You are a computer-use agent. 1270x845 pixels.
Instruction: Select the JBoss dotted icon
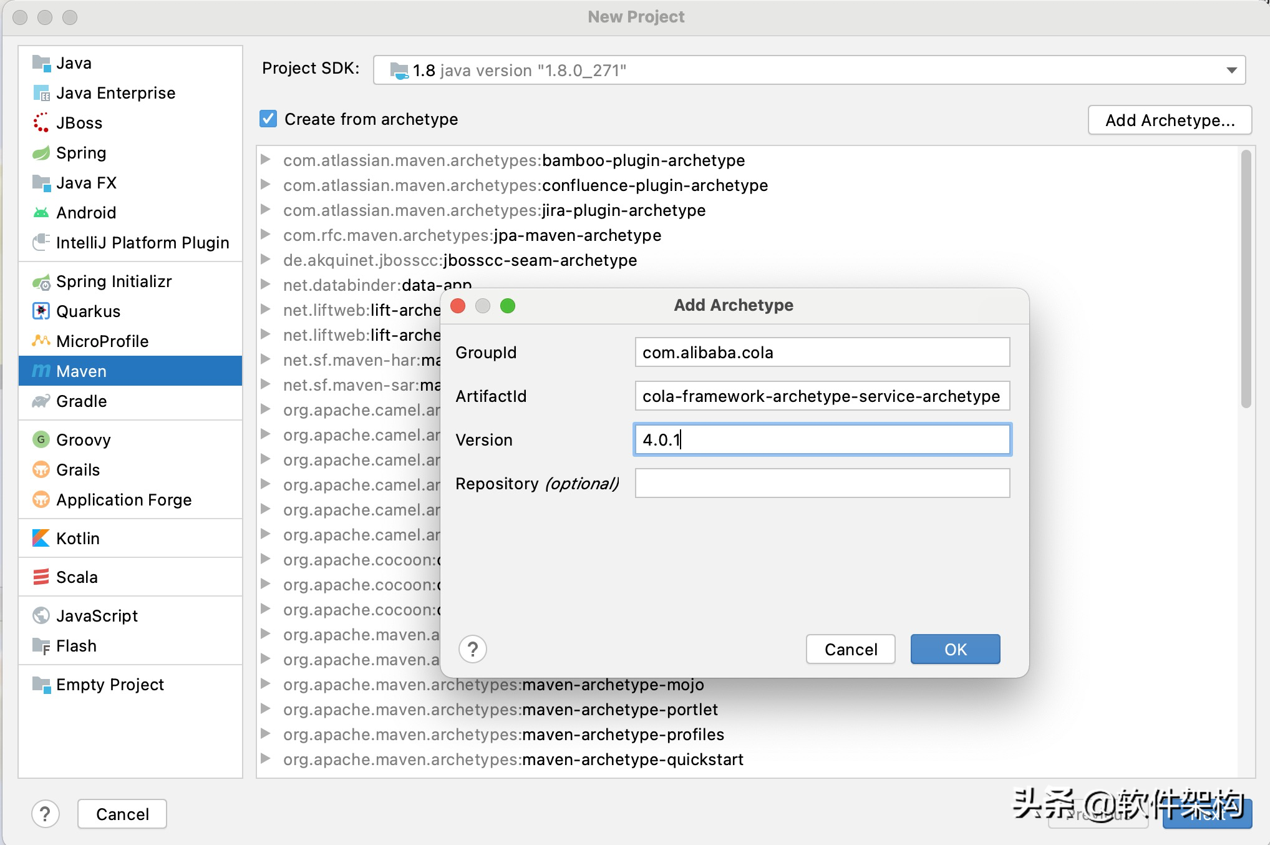[41, 122]
